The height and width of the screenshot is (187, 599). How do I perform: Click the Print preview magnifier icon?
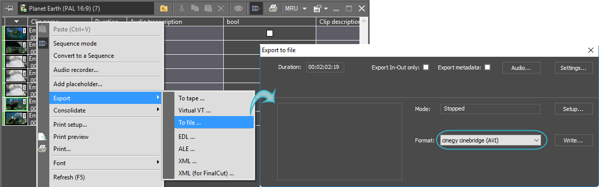(43, 137)
